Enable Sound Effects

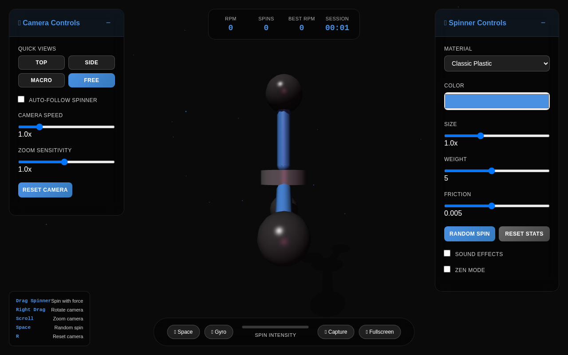click(447, 253)
